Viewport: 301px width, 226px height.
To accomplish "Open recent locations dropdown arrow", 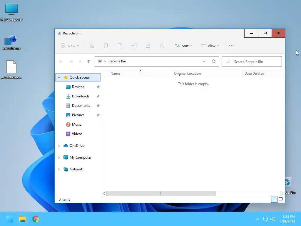I will [80, 62].
